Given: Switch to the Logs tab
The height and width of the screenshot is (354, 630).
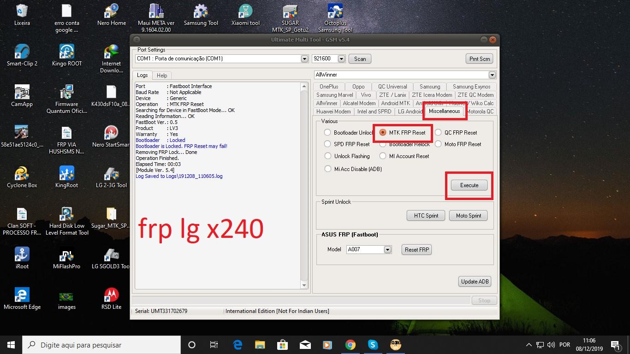Looking at the screenshot, I should tap(143, 75).
